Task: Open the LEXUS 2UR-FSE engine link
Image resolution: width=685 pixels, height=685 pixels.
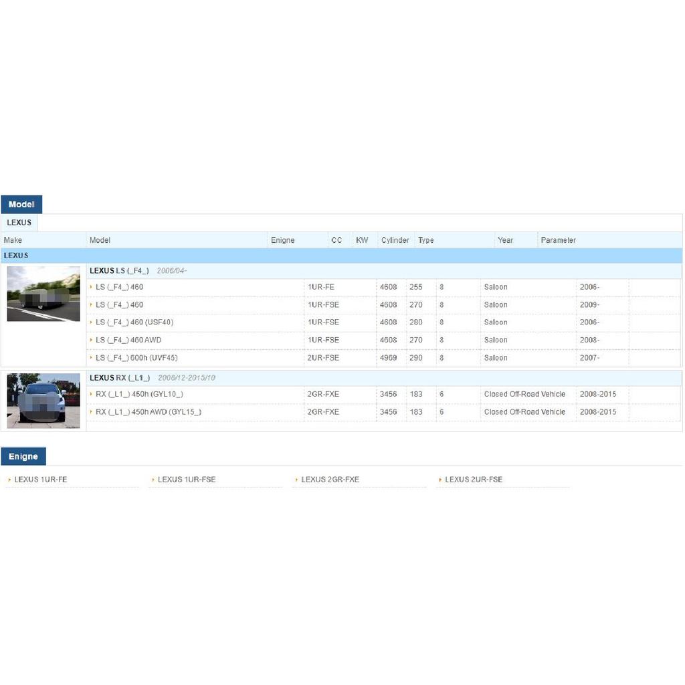Action: tap(474, 479)
